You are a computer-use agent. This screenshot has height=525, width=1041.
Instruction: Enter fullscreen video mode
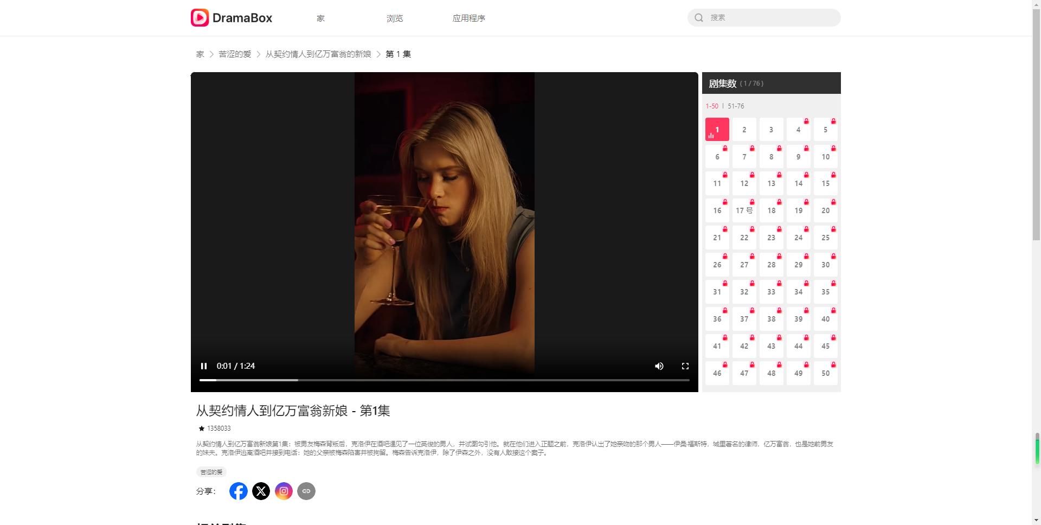[685, 366]
